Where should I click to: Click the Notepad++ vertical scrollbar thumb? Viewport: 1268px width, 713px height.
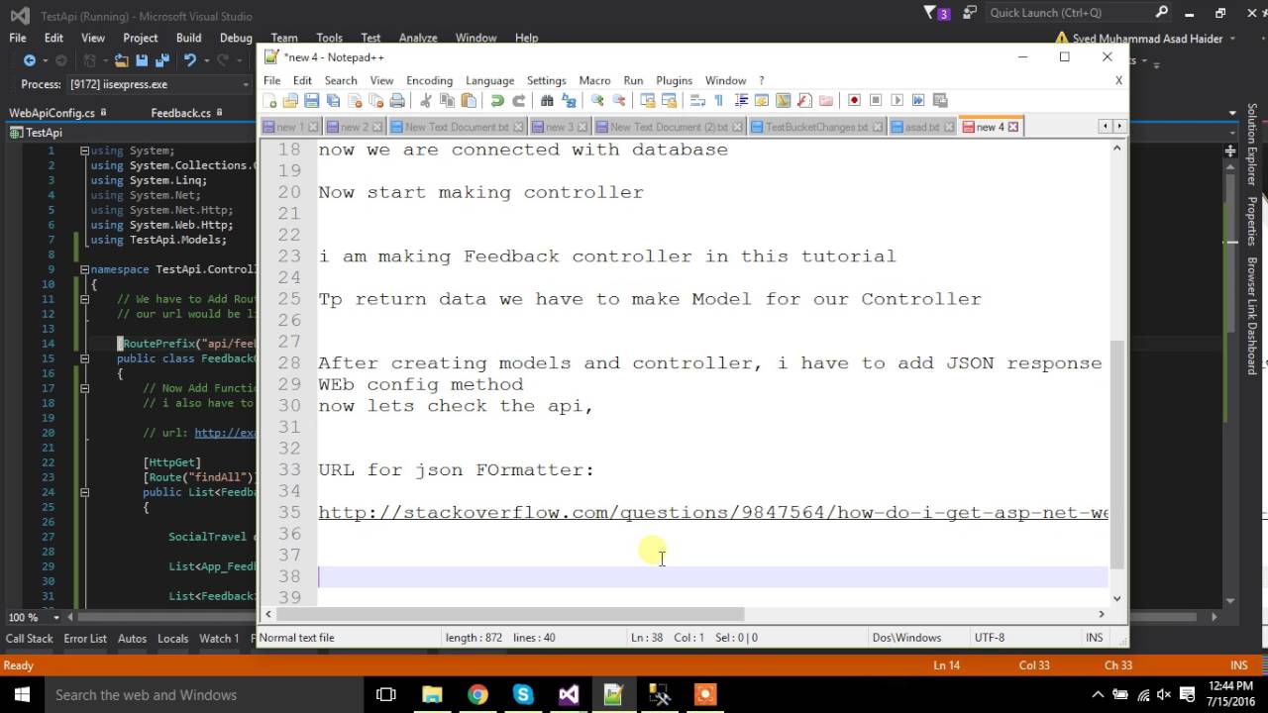point(1117,454)
